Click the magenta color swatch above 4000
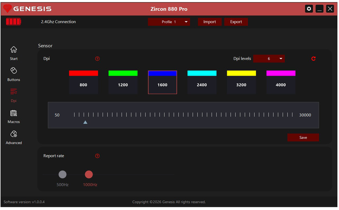Image resolution: width=339 pixels, height=210 pixels. [281, 73]
